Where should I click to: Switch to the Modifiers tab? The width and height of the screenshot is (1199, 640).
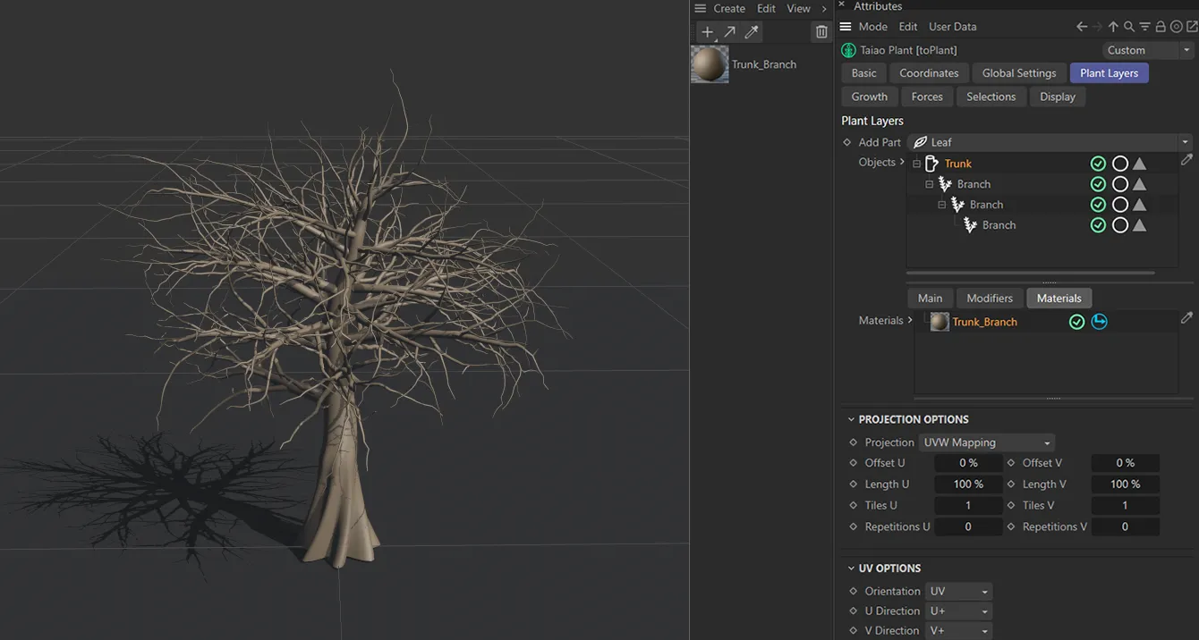point(989,298)
